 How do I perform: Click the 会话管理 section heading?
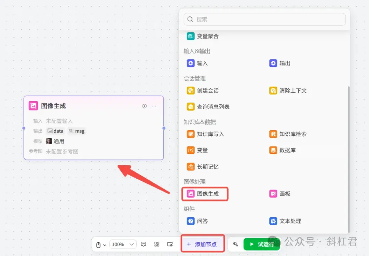(195, 78)
